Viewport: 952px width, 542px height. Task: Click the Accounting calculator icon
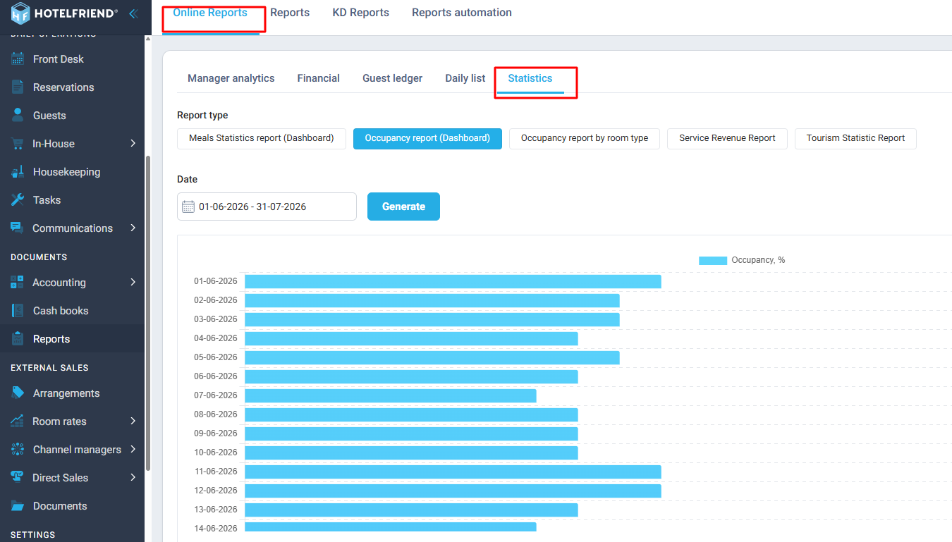(17, 283)
